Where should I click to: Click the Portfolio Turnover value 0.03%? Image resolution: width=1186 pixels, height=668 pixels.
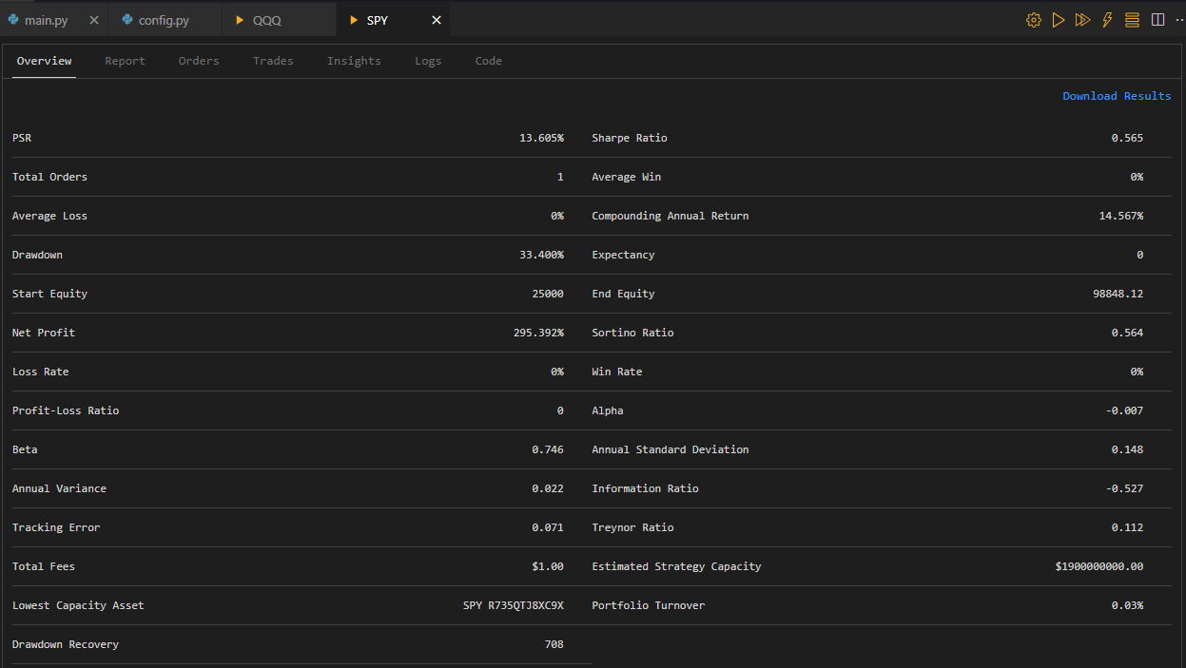[x=1127, y=605]
